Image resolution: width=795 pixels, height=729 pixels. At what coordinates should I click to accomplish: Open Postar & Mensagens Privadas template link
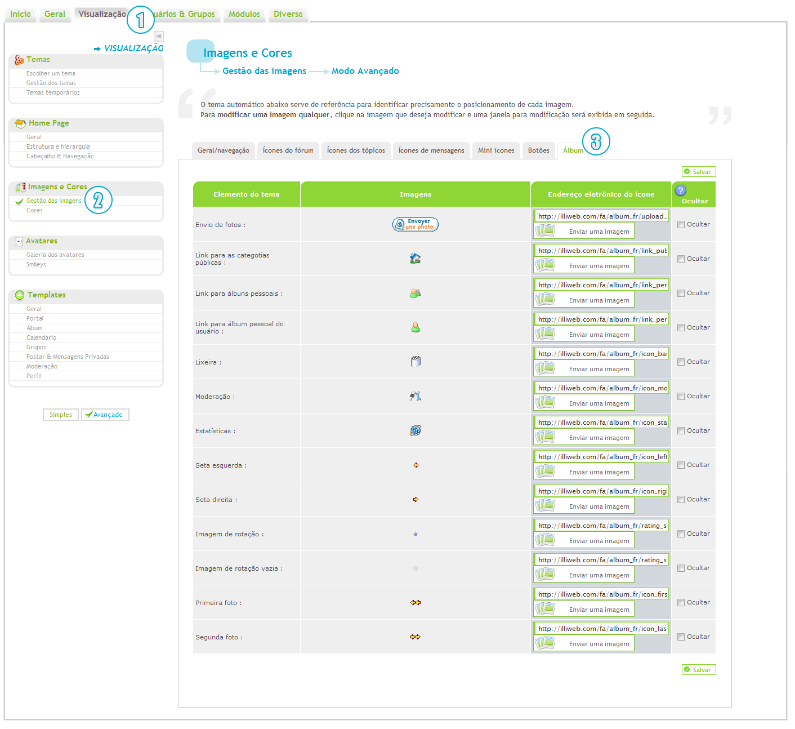tap(68, 357)
